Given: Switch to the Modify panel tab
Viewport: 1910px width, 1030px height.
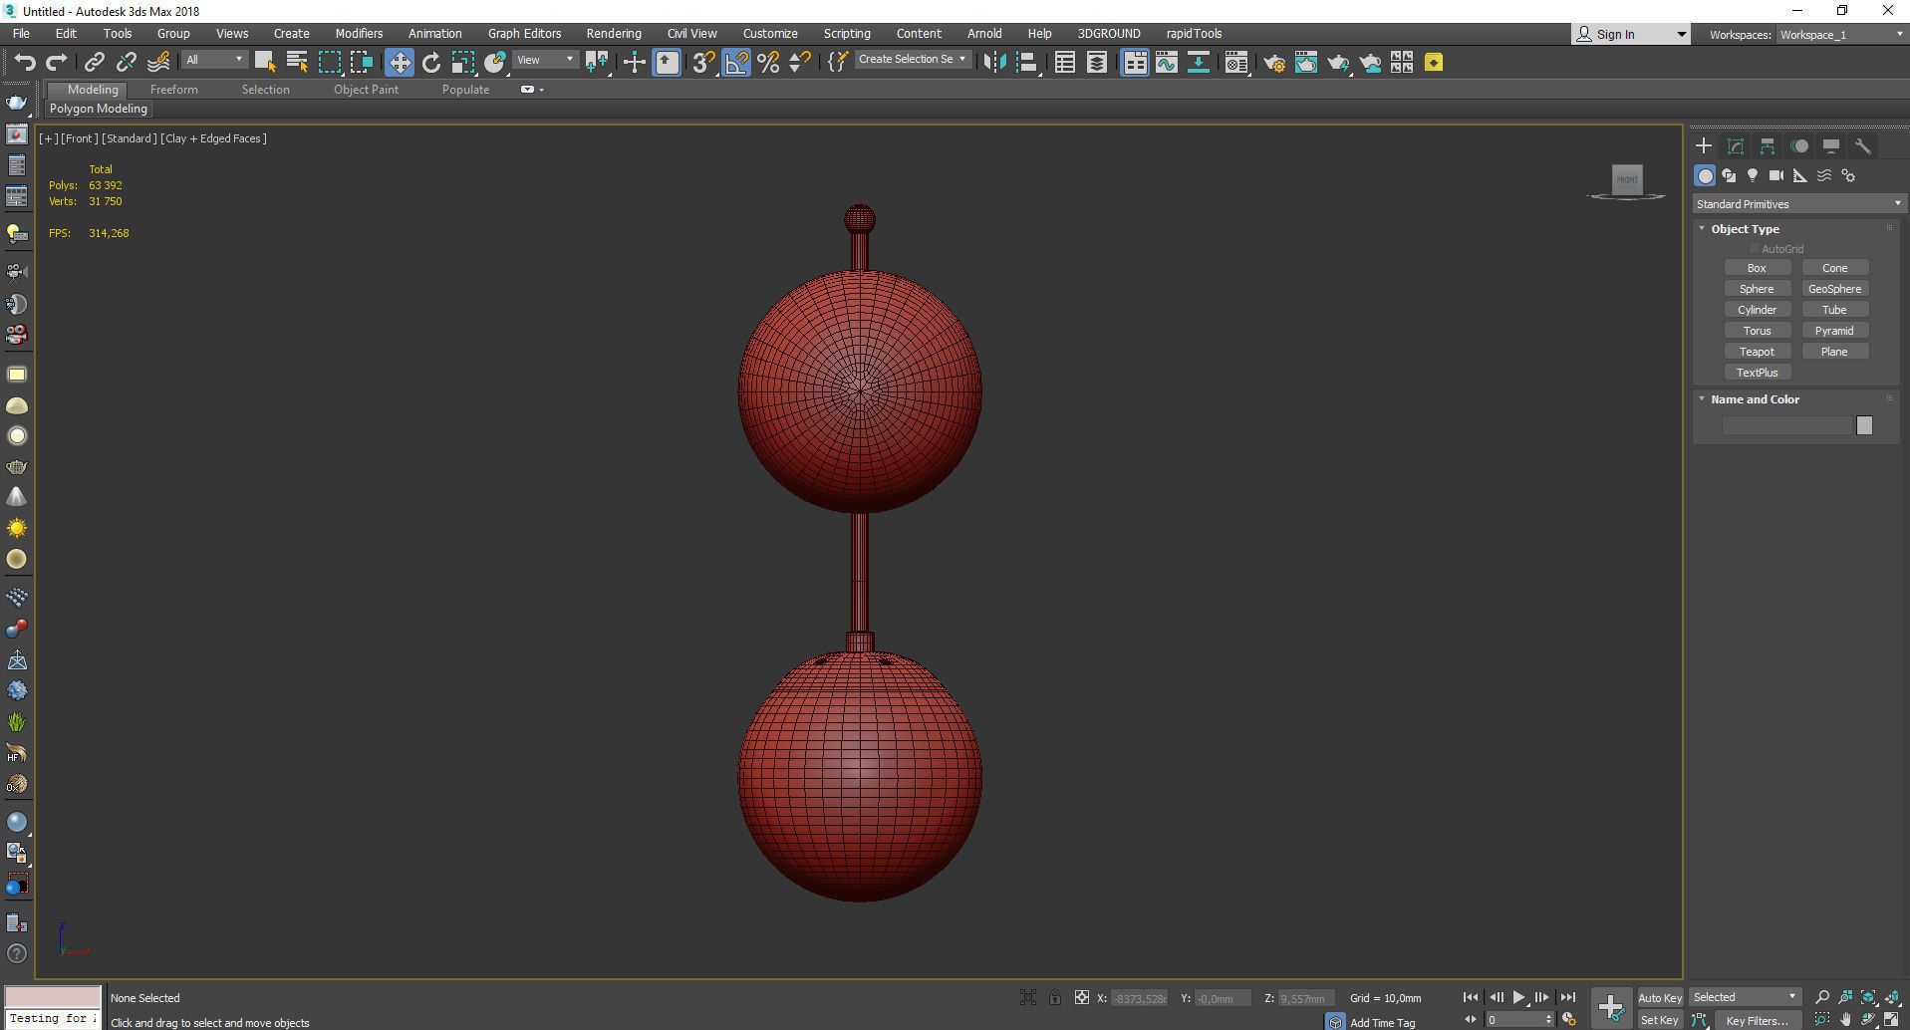Looking at the screenshot, I should point(1736,146).
